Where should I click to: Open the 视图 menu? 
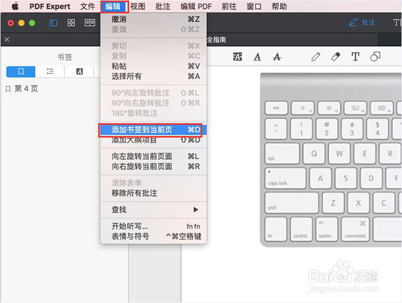137,7
